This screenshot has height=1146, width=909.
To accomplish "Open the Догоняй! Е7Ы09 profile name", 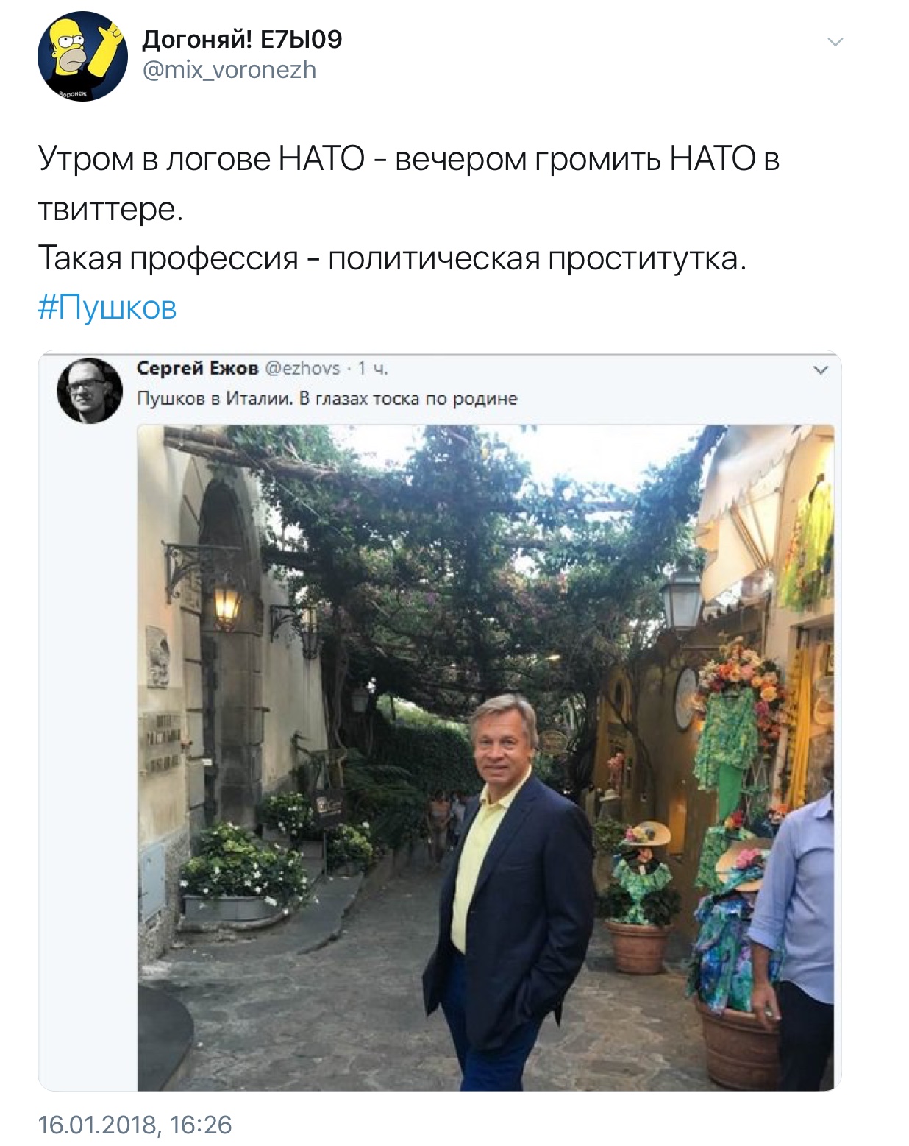I will (x=242, y=39).
